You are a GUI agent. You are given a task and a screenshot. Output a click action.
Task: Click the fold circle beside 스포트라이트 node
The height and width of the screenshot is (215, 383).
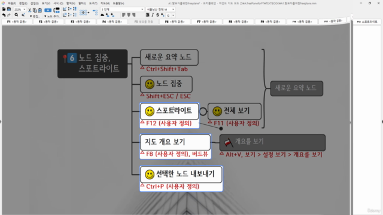pos(203,112)
